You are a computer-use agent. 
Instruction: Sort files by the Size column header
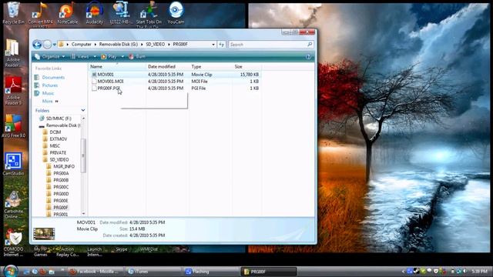pyautogui.click(x=246, y=67)
